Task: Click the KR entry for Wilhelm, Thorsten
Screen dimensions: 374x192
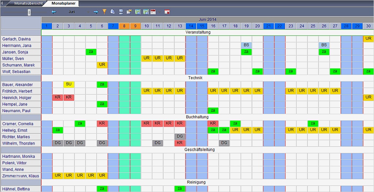Action: click(x=180, y=143)
